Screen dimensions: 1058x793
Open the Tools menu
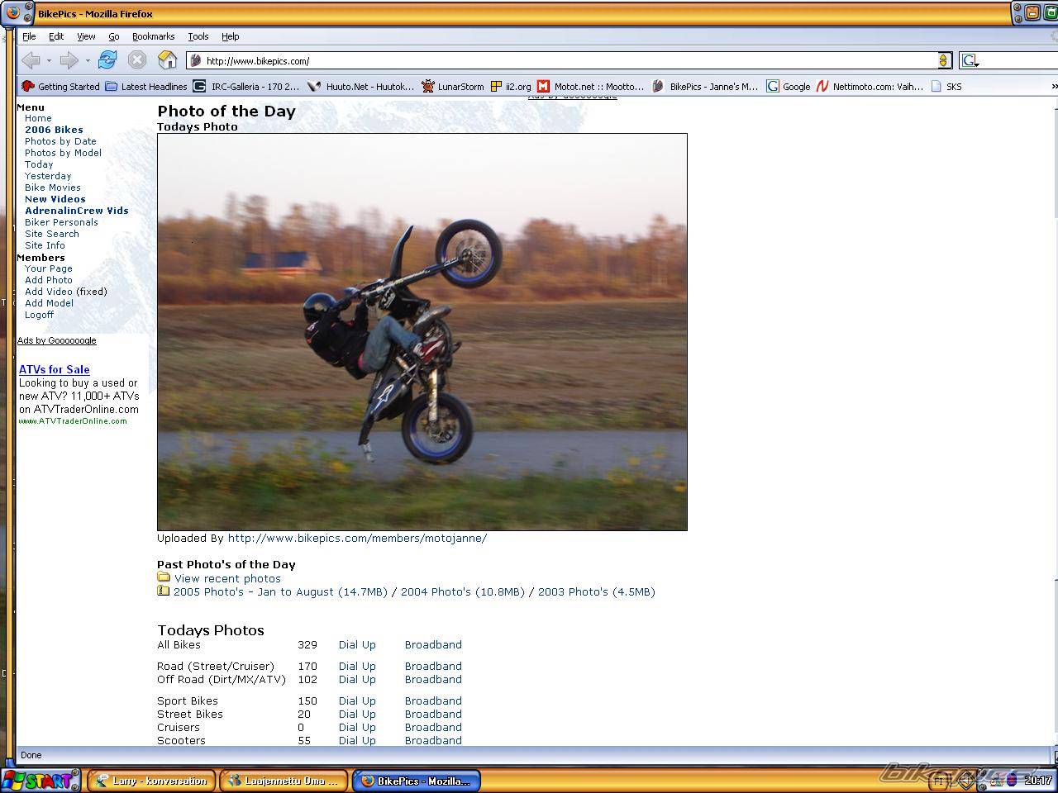point(198,36)
